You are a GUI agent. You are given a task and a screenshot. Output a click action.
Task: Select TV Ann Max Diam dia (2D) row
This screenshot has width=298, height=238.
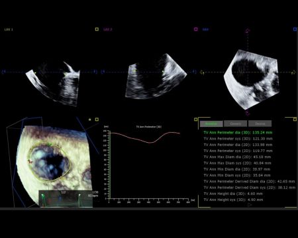click(237, 157)
